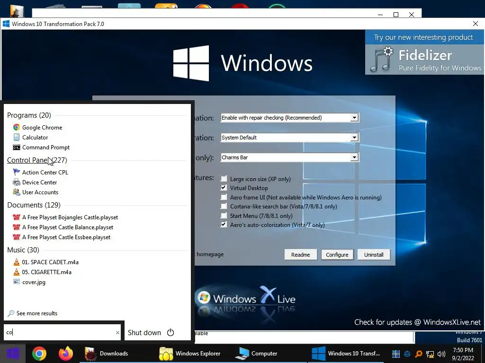Open Firefox from the taskbar
Screen dimensions: 485x363
(x=65, y=354)
